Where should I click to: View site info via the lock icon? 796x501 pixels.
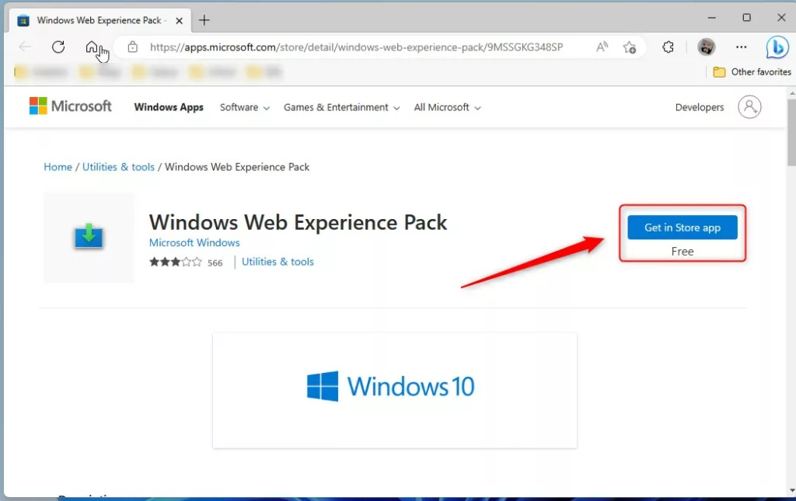(x=132, y=47)
